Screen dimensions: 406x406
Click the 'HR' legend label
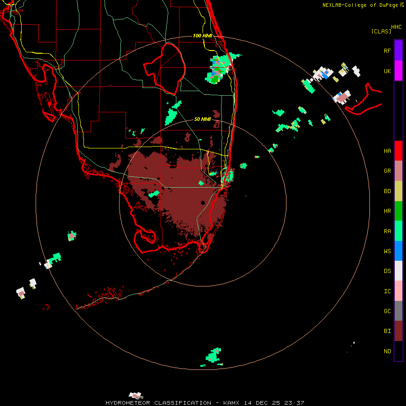click(x=388, y=211)
